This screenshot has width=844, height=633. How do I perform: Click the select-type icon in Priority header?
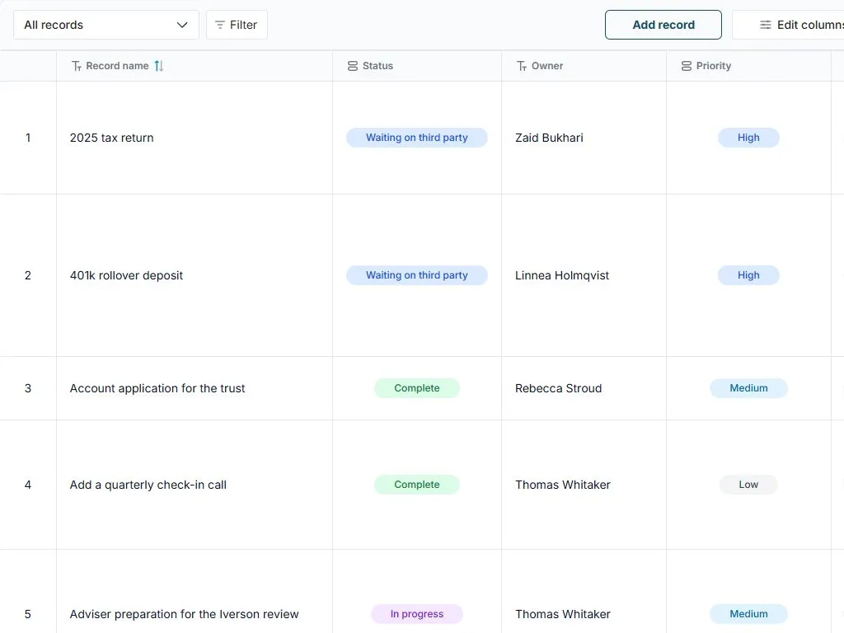click(687, 66)
